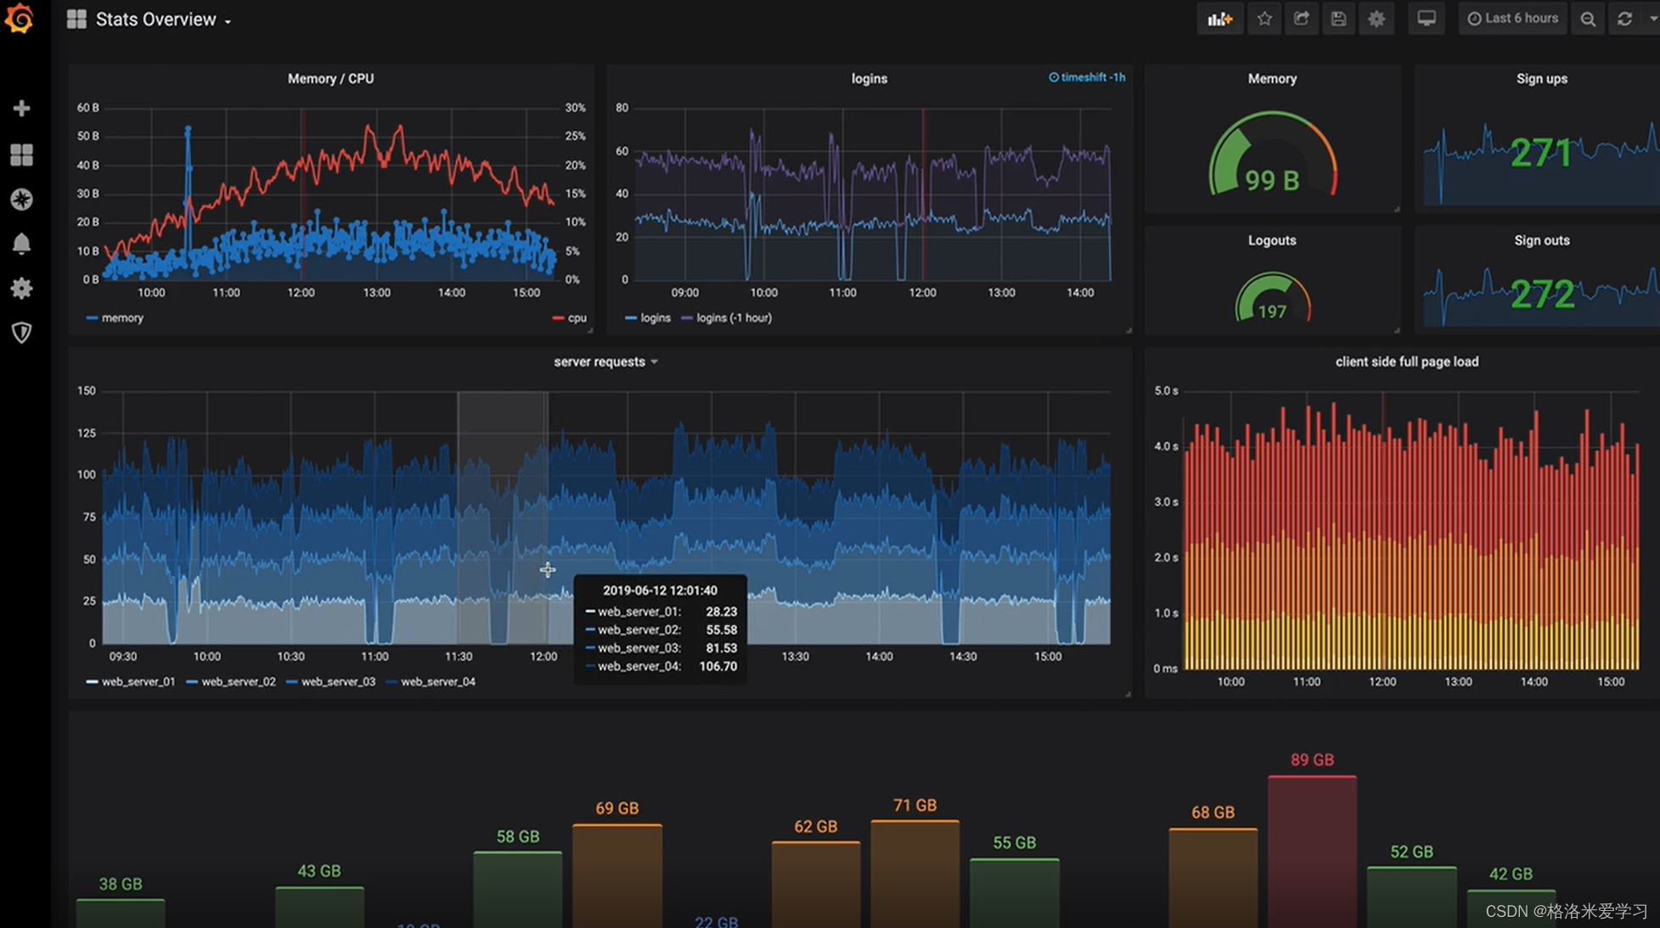
Task: Click the 68 GB orange bar
Action: pyautogui.click(x=1213, y=877)
